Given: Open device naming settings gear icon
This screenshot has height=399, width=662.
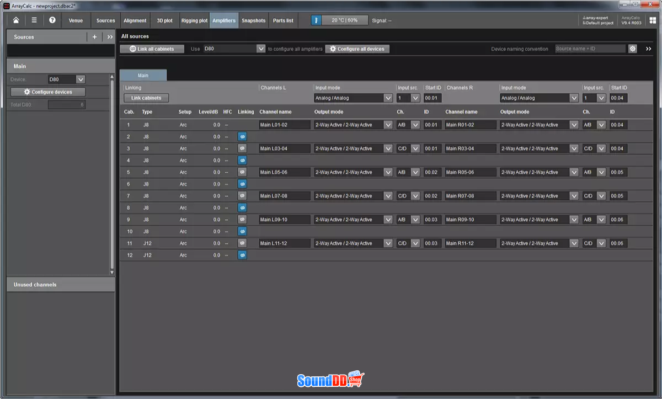Looking at the screenshot, I should 633,49.
